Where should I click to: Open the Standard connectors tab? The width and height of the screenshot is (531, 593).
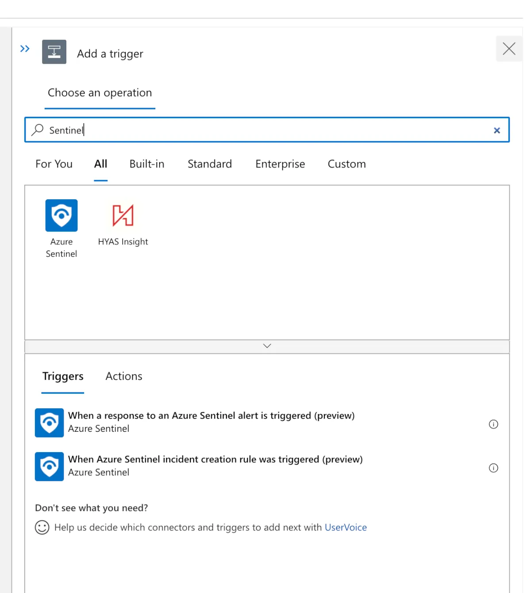click(210, 164)
